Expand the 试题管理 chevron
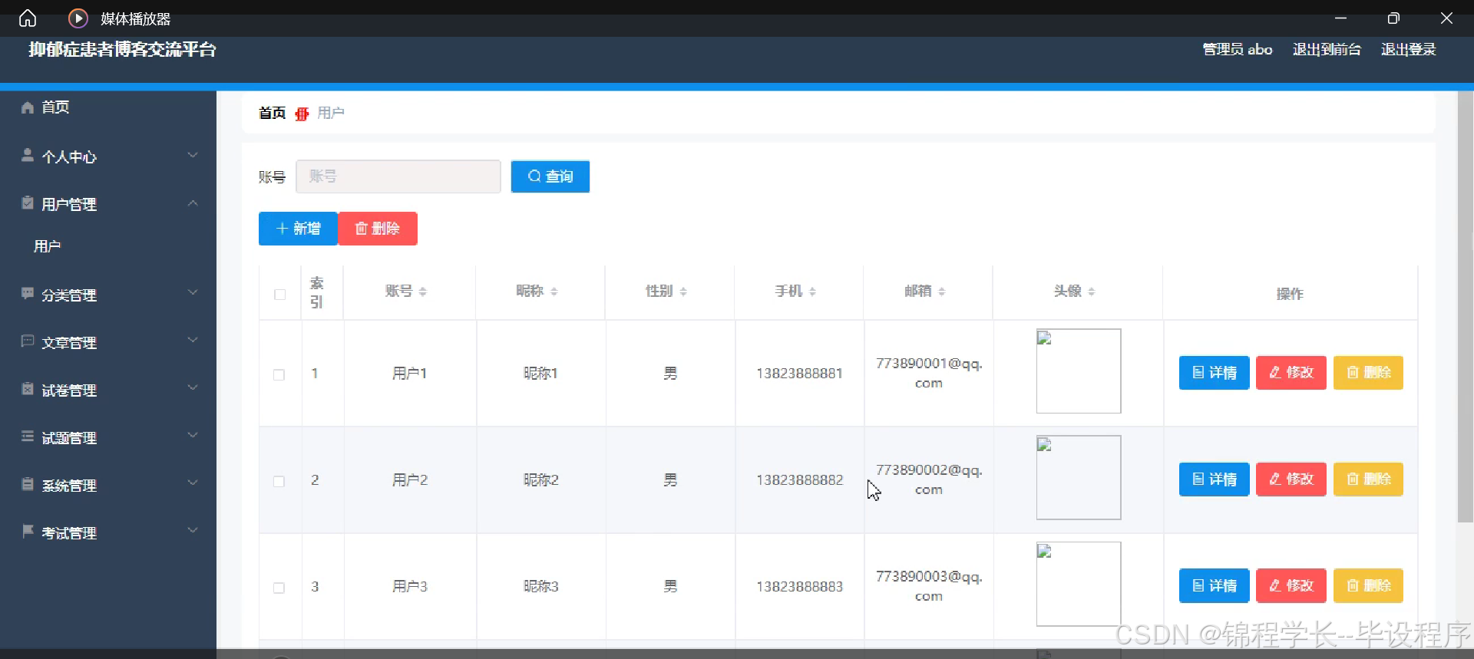The height and width of the screenshot is (659, 1474). (x=193, y=435)
